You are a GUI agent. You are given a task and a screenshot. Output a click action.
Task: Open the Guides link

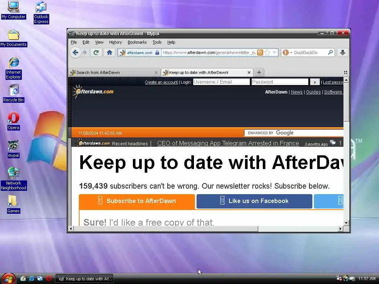pos(313,92)
